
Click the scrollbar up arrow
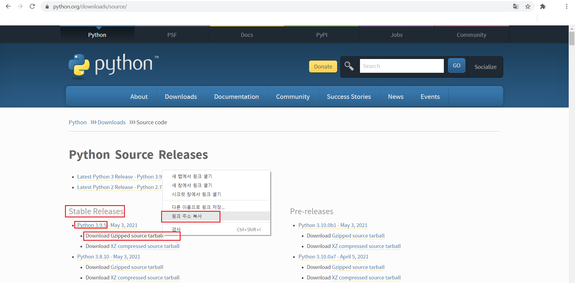[572, 29]
